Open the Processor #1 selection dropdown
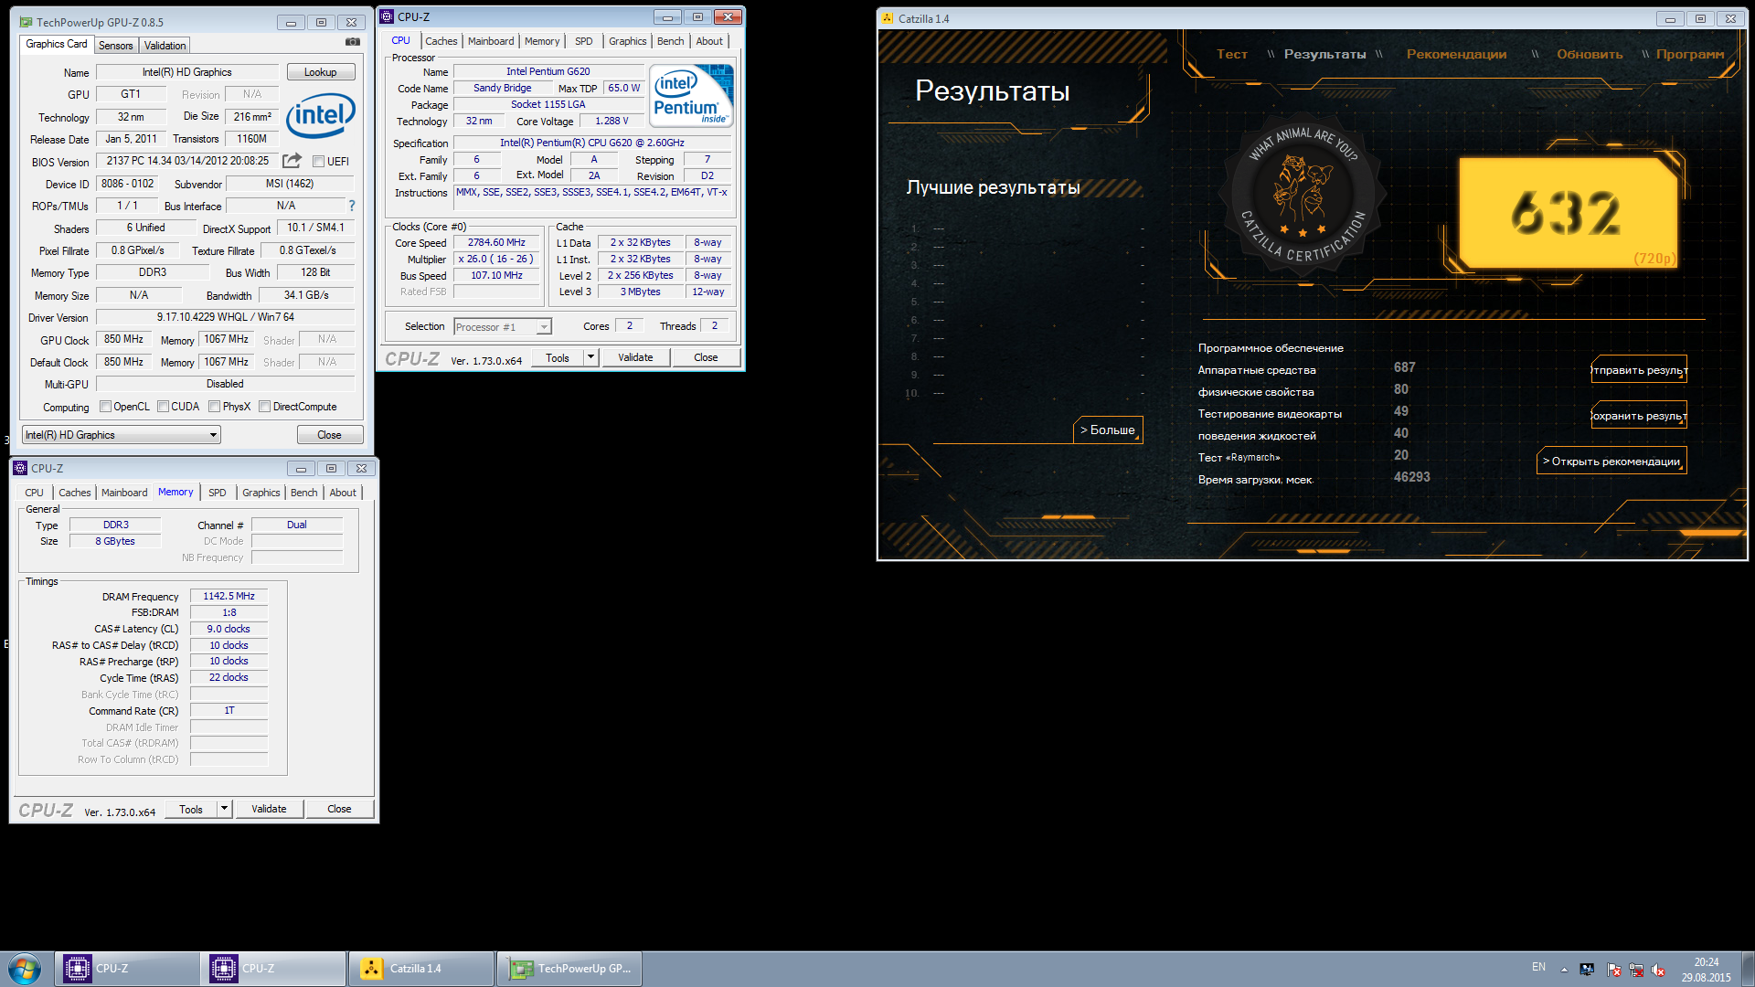 [503, 327]
